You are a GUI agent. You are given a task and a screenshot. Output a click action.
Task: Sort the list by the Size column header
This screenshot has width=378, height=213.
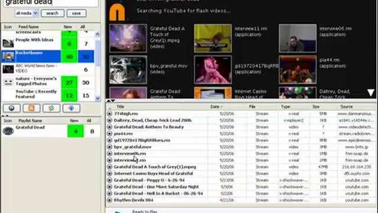tap(316, 106)
